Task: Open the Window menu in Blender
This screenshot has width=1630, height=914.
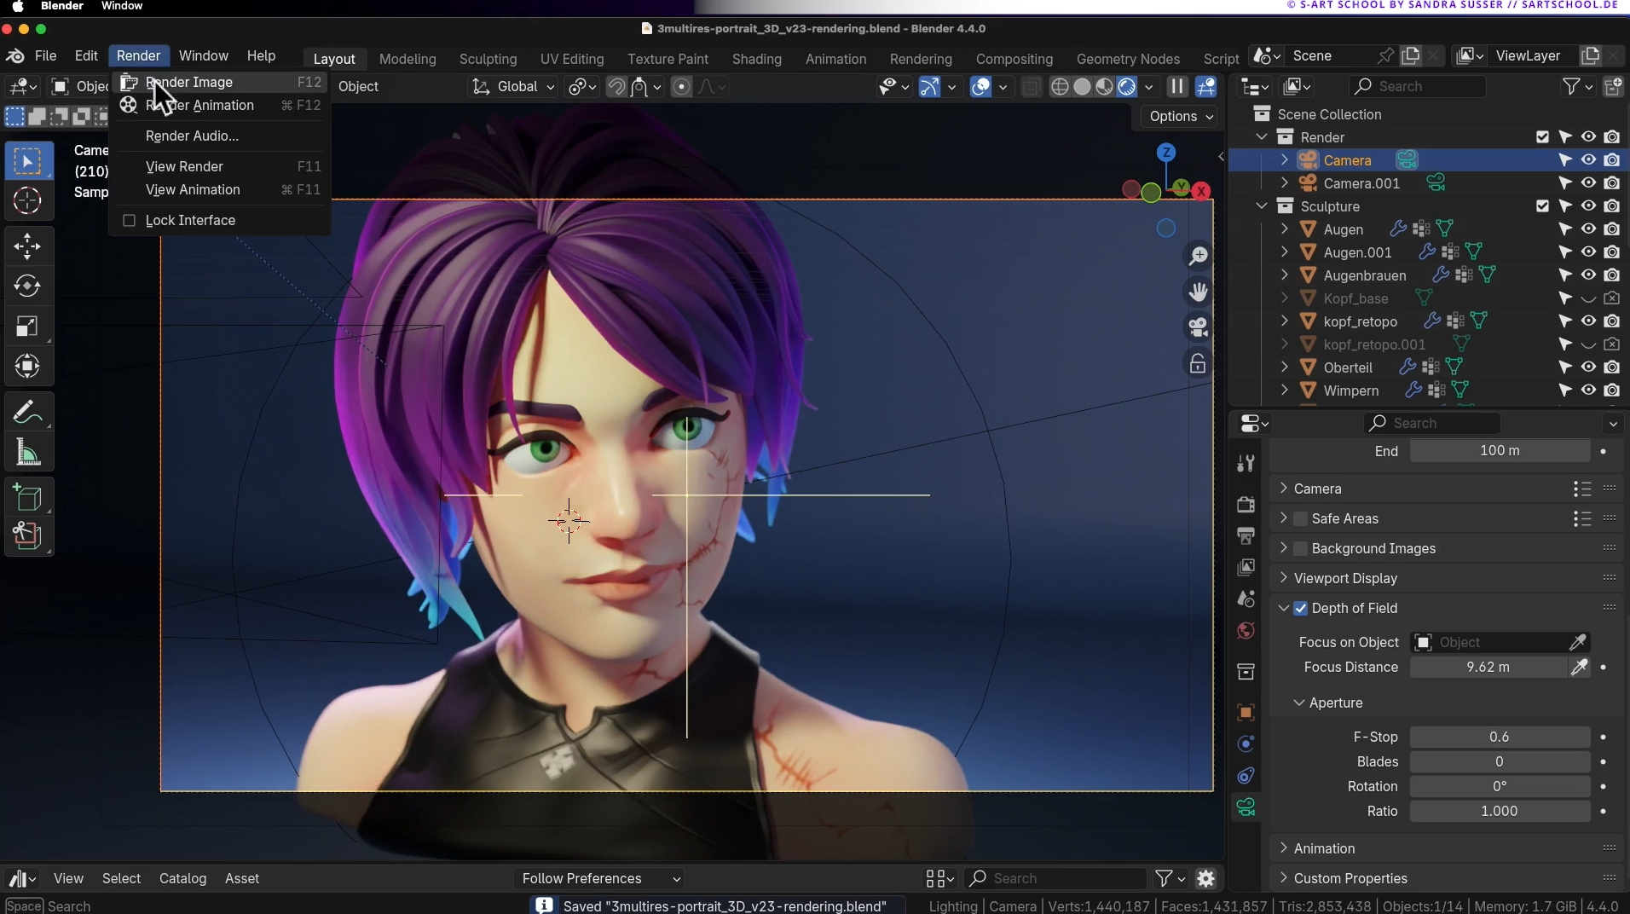Action: click(203, 55)
